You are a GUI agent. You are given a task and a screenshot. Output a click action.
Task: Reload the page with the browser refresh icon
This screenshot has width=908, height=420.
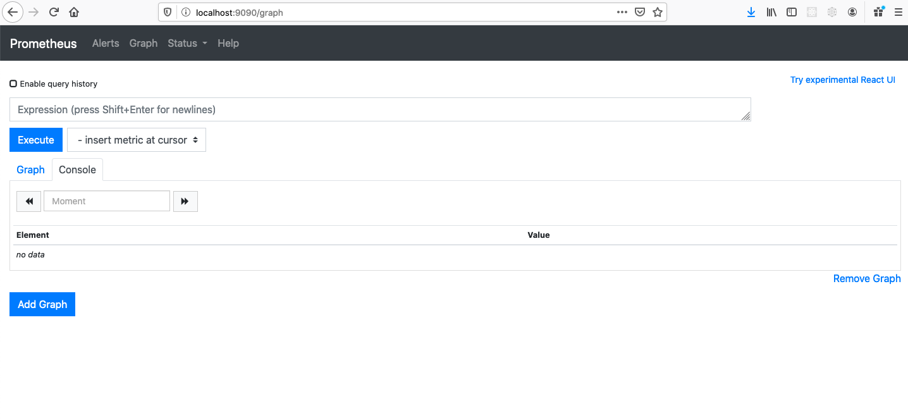click(x=54, y=12)
